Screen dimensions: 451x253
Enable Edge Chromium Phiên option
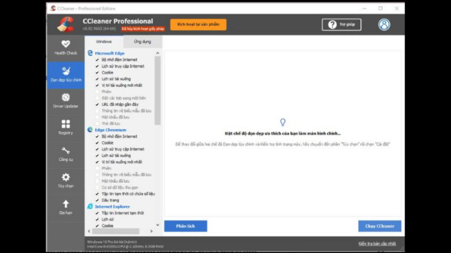[x=97, y=168]
